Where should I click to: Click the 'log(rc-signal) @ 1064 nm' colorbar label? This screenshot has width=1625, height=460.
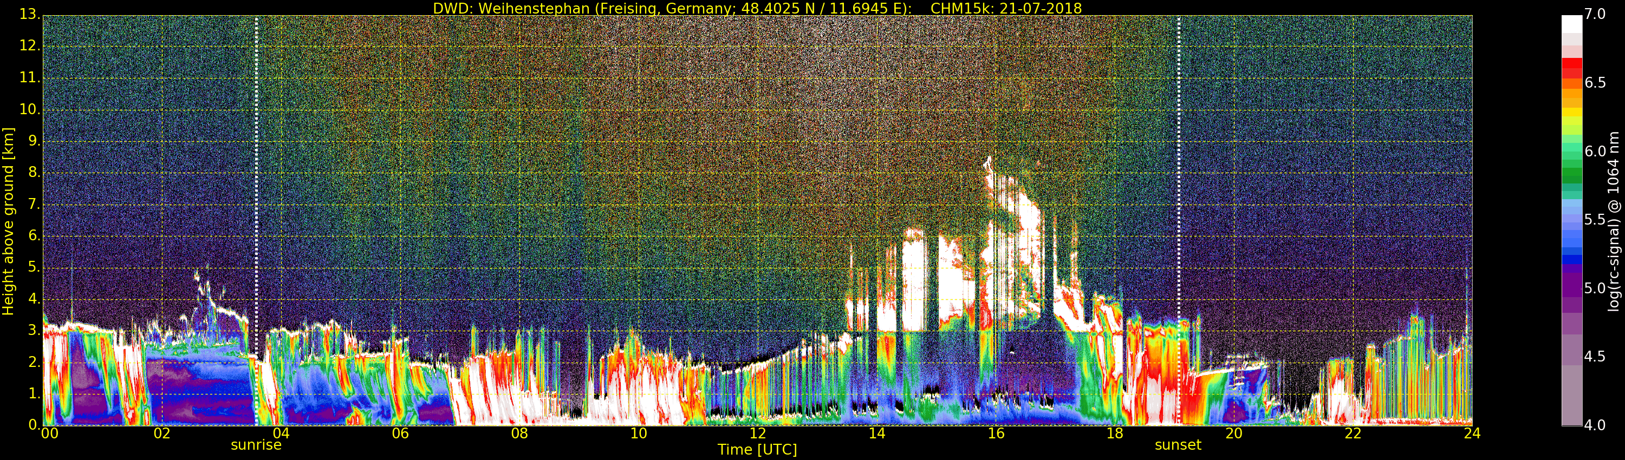(x=1614, y=221)
